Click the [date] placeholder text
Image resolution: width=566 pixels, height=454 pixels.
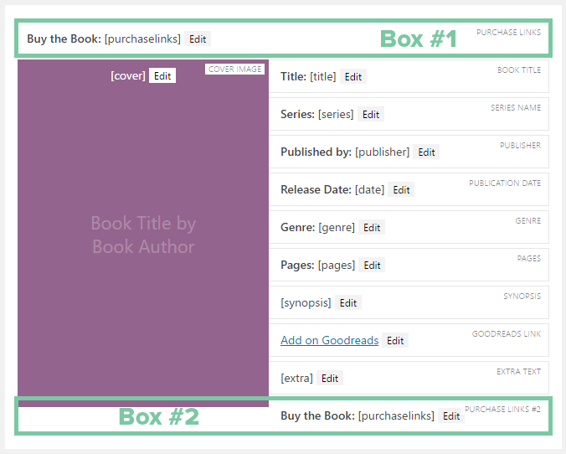369,190
